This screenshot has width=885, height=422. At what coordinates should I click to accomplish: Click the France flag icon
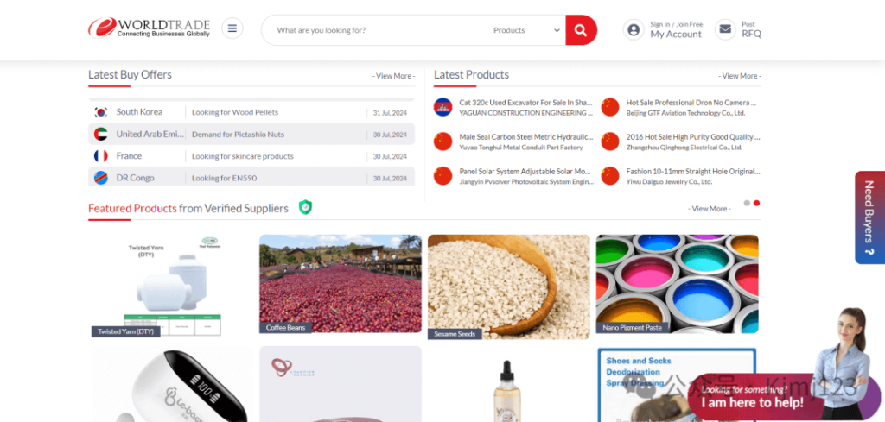click(101, 156)
